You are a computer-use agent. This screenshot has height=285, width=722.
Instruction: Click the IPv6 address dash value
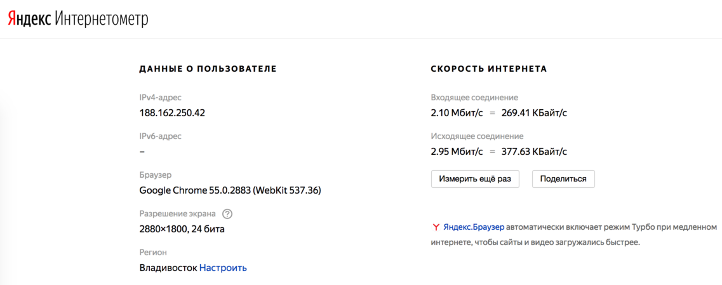coord(142,152)
